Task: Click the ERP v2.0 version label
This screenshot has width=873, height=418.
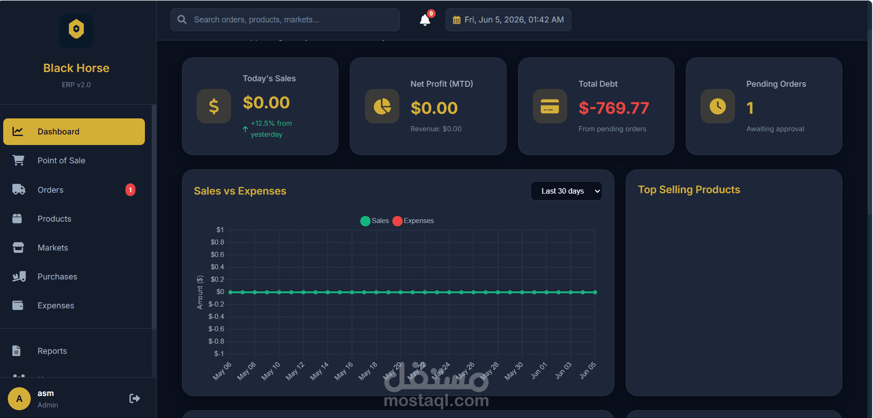Action: [x=76, y=85]
